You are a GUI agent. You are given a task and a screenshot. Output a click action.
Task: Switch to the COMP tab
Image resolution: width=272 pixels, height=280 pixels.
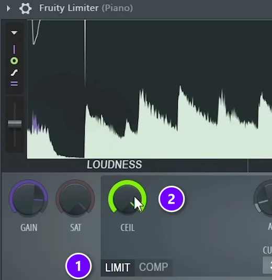(x=153, y=267)
